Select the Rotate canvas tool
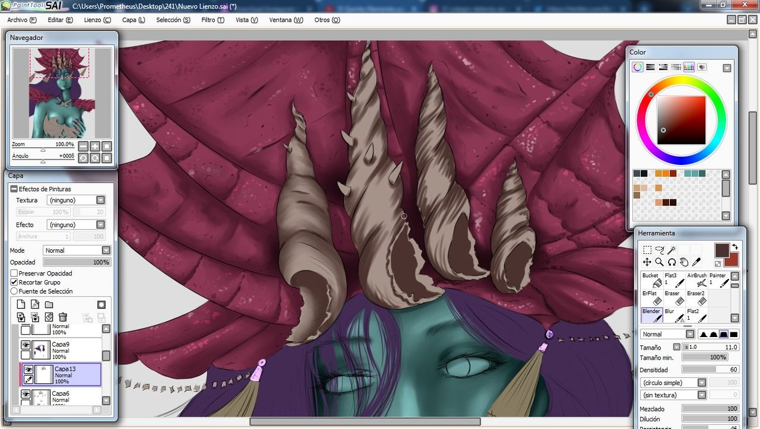Screen dimensions: 760x429 [x=672, y=262]
